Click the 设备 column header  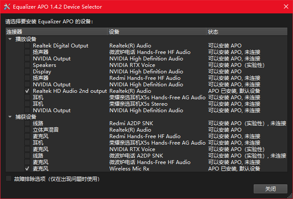click(157, 32)
